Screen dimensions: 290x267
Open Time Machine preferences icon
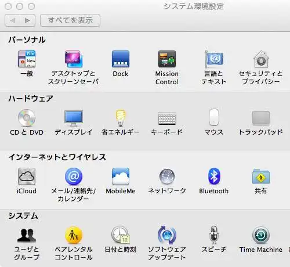[261, 235]
